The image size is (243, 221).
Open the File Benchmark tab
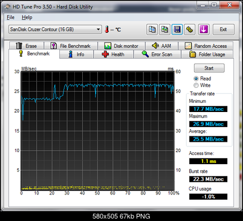tap(71, 46)
